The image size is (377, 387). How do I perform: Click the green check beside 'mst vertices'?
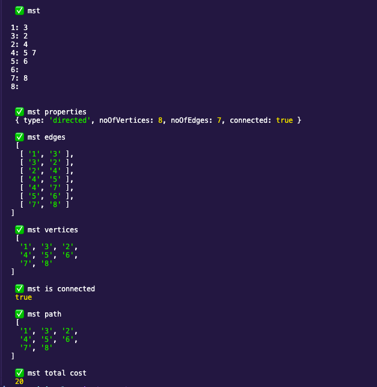19,229
